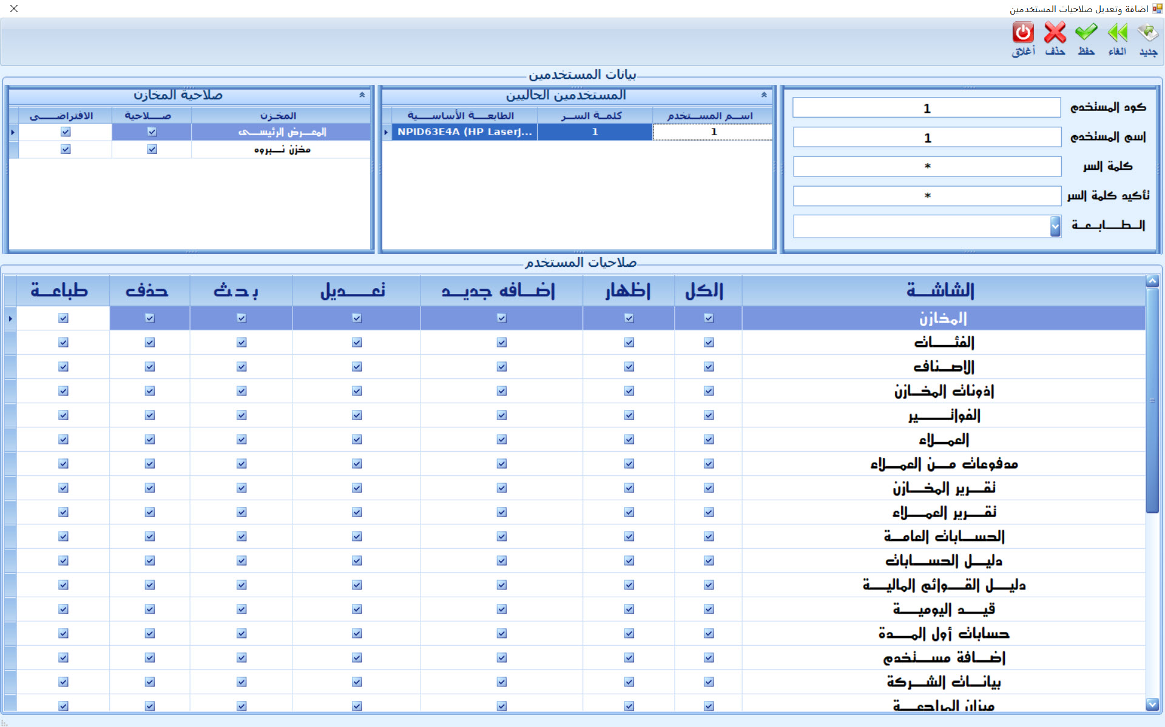The image size is (1165, 727).
Task: Click scroll-down arrow of permissions grid
Action: coord(1152,704)
